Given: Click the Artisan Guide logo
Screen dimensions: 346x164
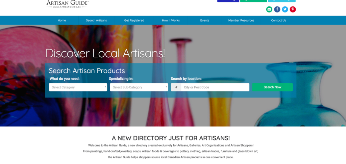Looking at the screenshot, I should click(68, 4).
